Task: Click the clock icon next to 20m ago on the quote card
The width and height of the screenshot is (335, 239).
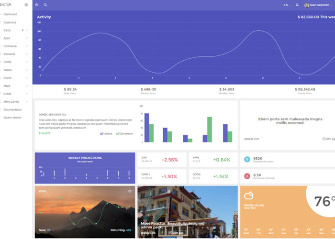Action: 324,139
